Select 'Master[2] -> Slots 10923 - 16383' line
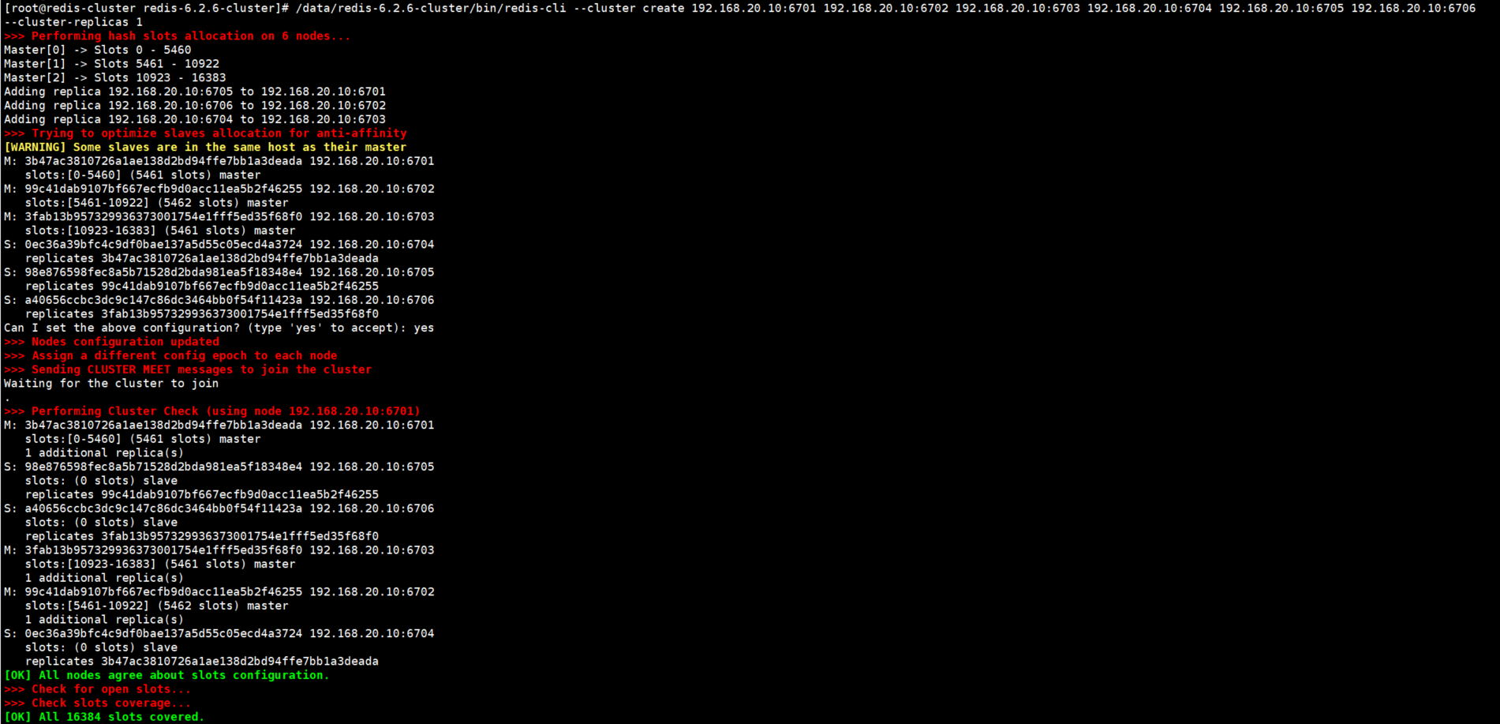Image resolution: width=1500 pixels, height=724 pixels. [115, 78]
